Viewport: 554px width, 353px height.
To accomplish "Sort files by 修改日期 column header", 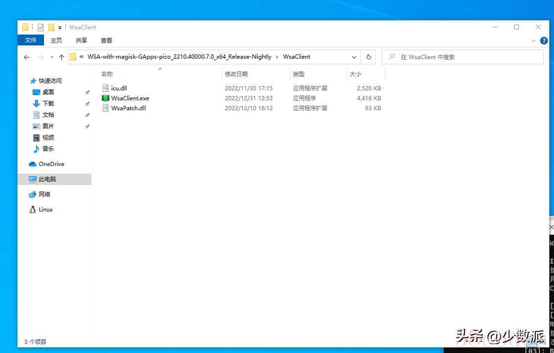I will tap(236, 74).
